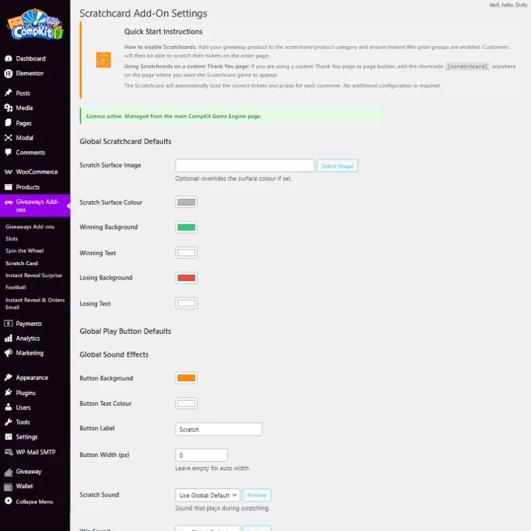
Task: Click the Elementor icon in sidebar
Action: [9, 73]
